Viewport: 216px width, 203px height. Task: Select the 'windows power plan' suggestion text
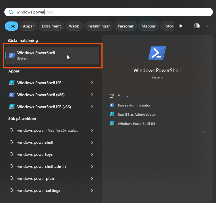36,178
